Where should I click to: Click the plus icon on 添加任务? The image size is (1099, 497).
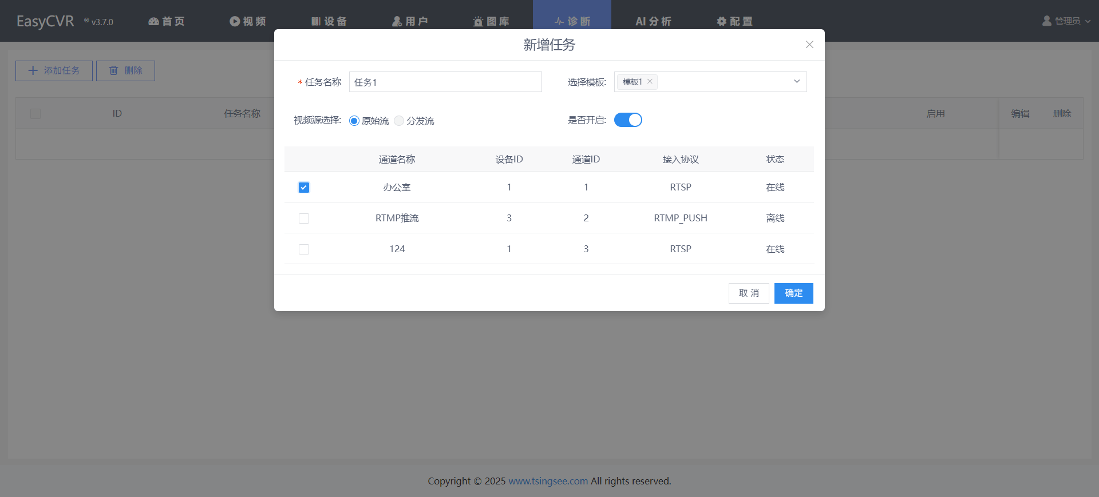(33, 70)
